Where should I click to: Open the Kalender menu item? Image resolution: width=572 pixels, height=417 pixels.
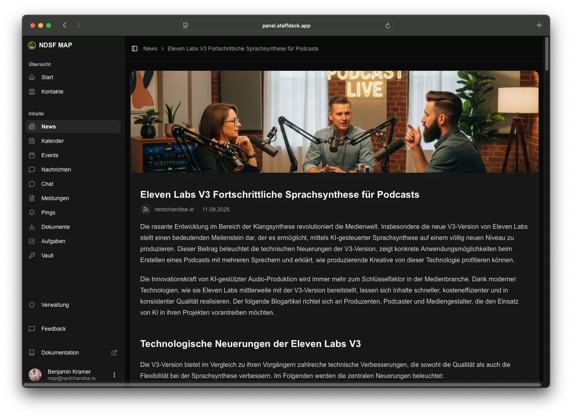coord(73,141)
